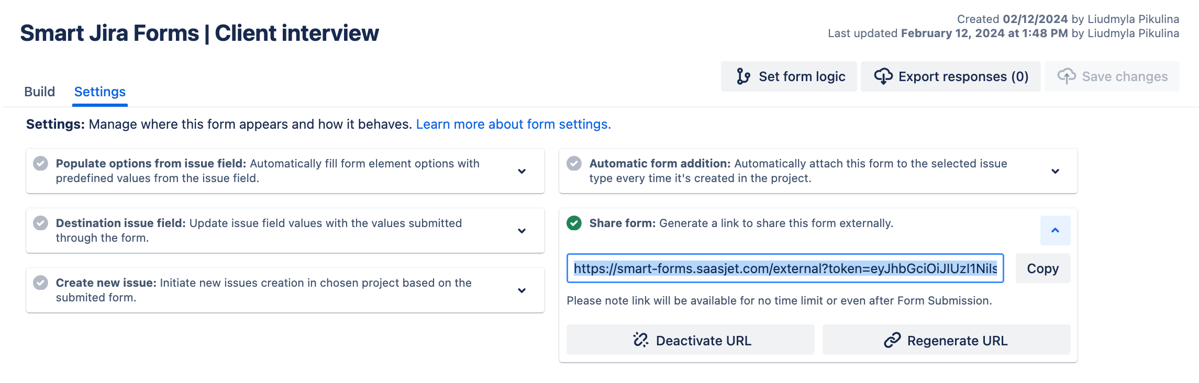
Task: Expand the Automatic form addition section
Action: point(1055,171)
